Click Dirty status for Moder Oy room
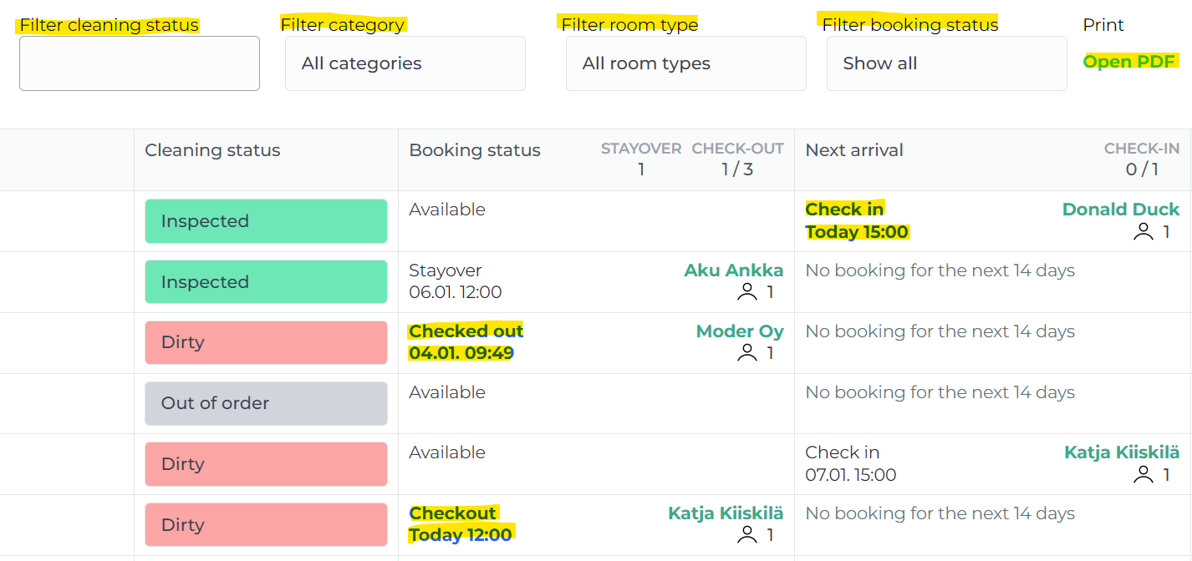The image size is (1192, 561). (x=266, y=343)
